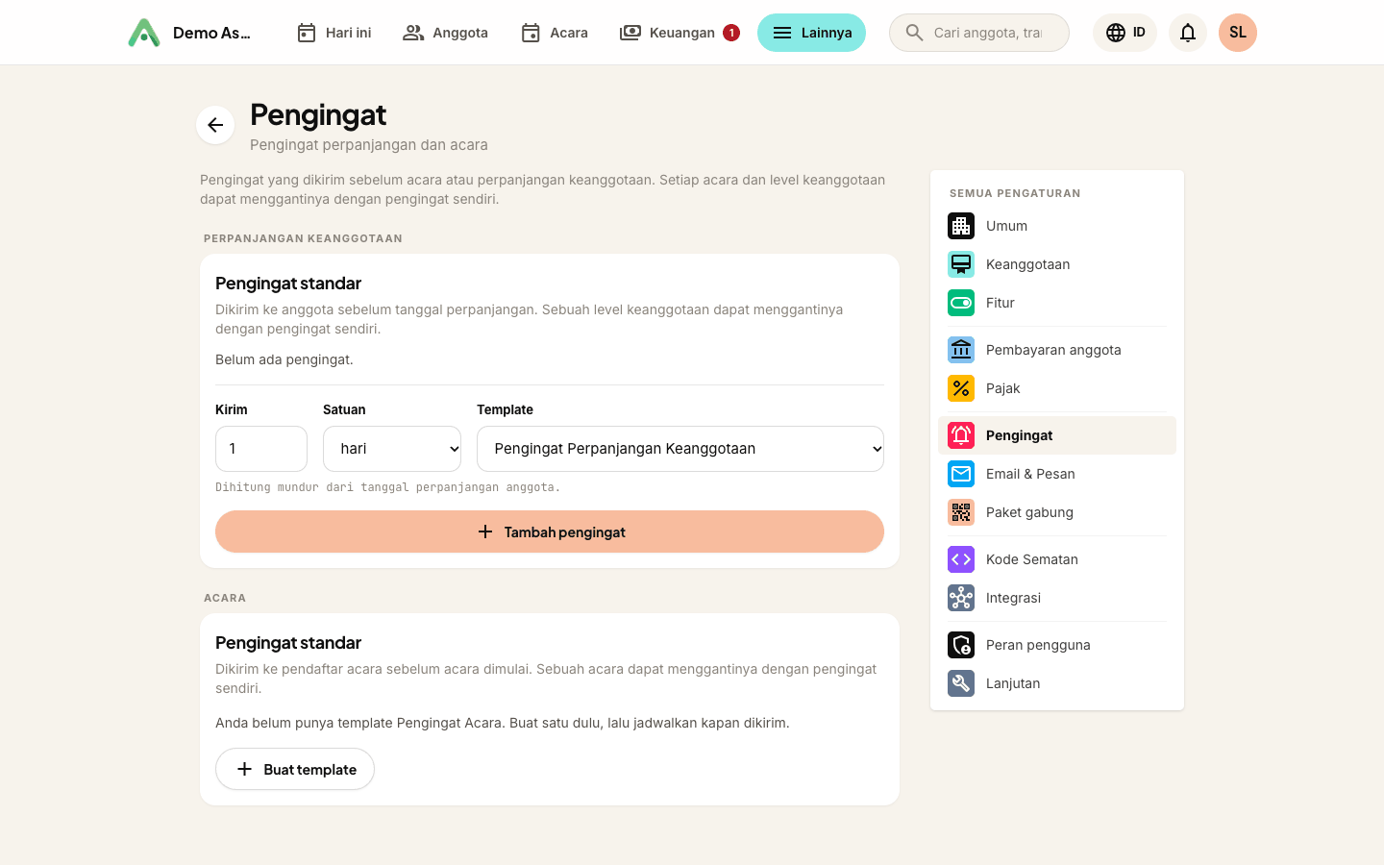Image resolution: width=1384 pixels, height=865 pixels.
Task: Click the green app logo icon
Action: [x=144, y=33]
